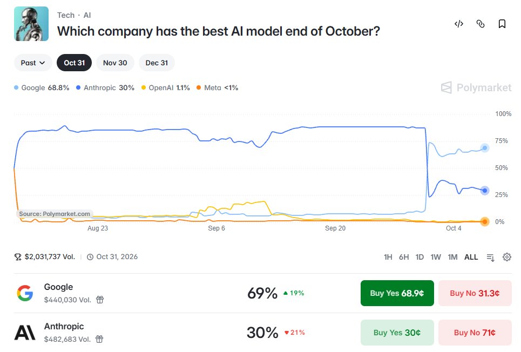Open chart settings gear icon
This screenshot has width=521, height=352.
(507, 257)
